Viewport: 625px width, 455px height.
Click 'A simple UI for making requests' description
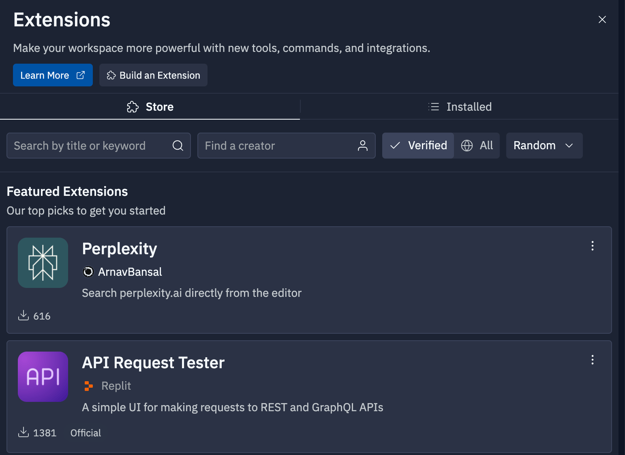[x=233, y=408]
